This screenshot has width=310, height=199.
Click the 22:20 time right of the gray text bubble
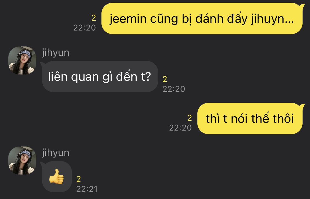174,89
